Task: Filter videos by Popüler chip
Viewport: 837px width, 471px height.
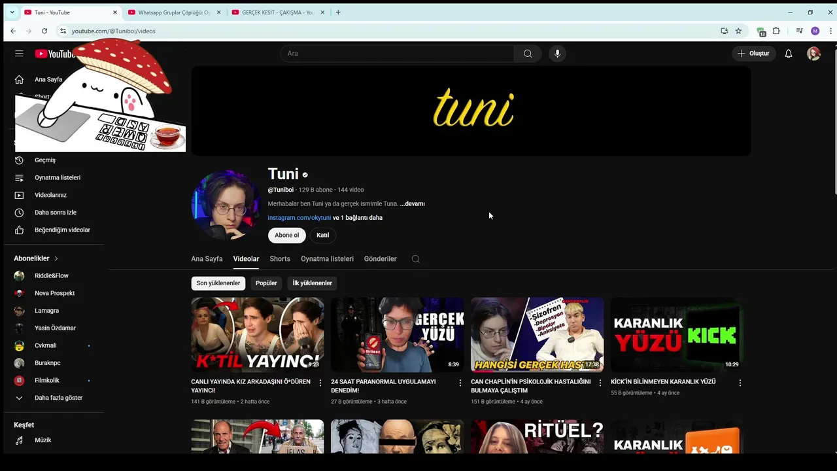Action: pos(266,283)
